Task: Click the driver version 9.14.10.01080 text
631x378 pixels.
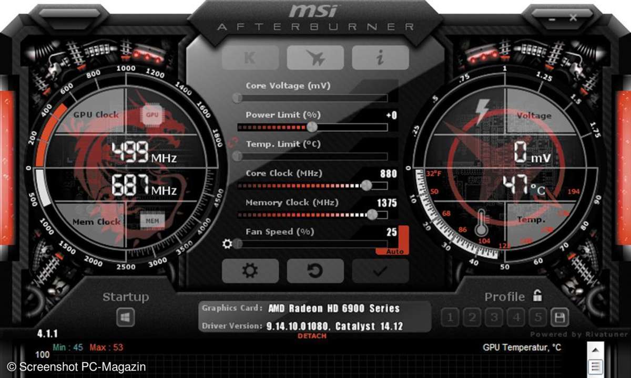Action: click(298, 326)
